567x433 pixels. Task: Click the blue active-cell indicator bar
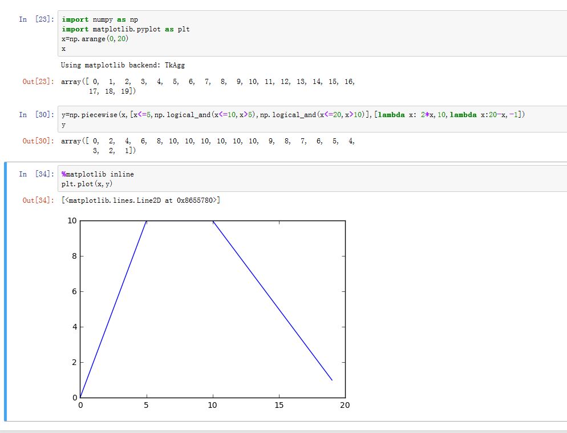coord(5,286)
